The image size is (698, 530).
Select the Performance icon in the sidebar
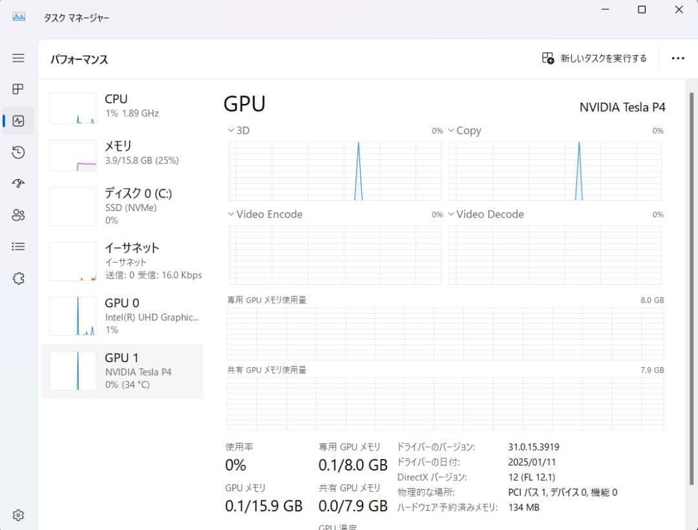[18, 121]
